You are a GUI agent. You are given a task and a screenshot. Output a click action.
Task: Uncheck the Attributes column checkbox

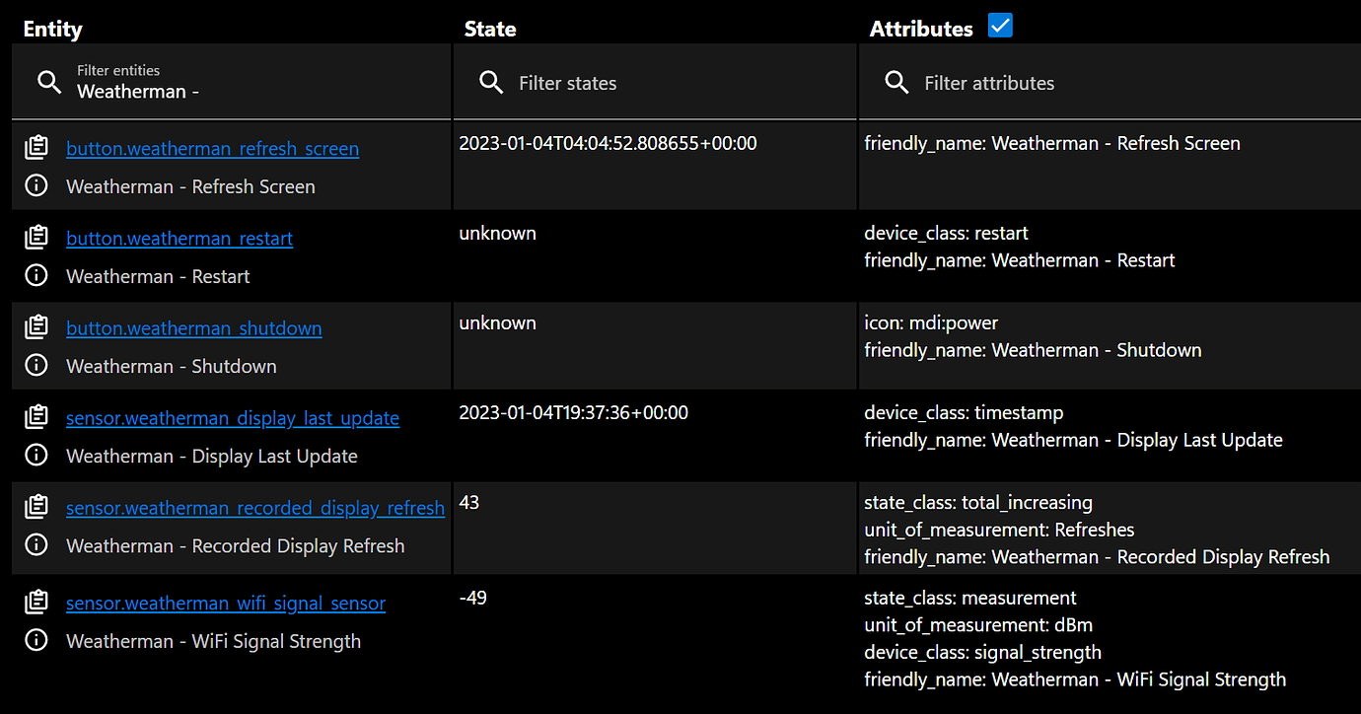point(1000,27)
